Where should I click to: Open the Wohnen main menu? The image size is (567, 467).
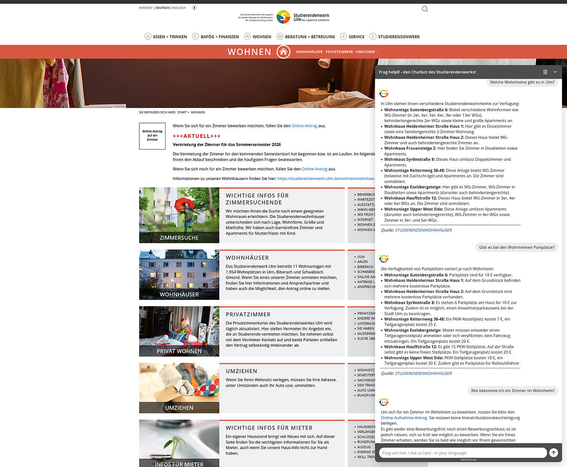coord(262,37)
